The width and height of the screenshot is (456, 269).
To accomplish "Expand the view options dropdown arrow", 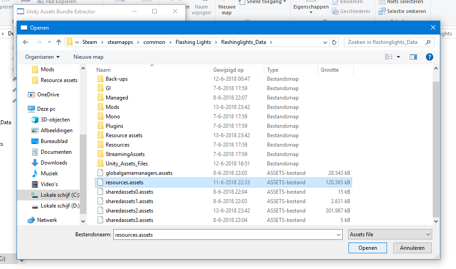I will point(398,57).
